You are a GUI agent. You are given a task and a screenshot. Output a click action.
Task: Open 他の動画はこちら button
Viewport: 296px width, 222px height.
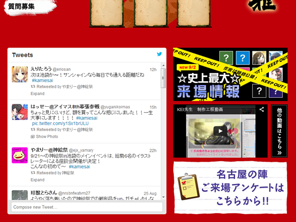280,131
